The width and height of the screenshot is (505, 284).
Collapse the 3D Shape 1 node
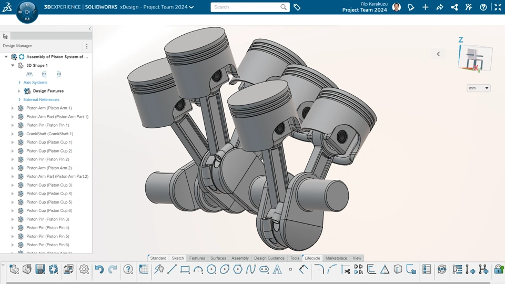(13, 65)
